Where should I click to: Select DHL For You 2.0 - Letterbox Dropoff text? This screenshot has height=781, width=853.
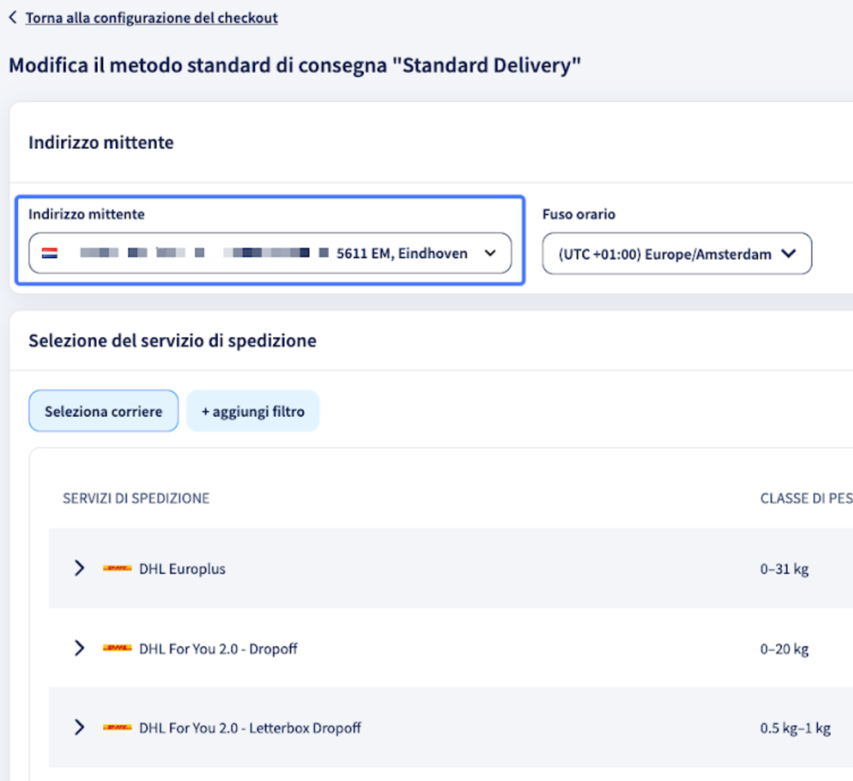pos(250,728)
